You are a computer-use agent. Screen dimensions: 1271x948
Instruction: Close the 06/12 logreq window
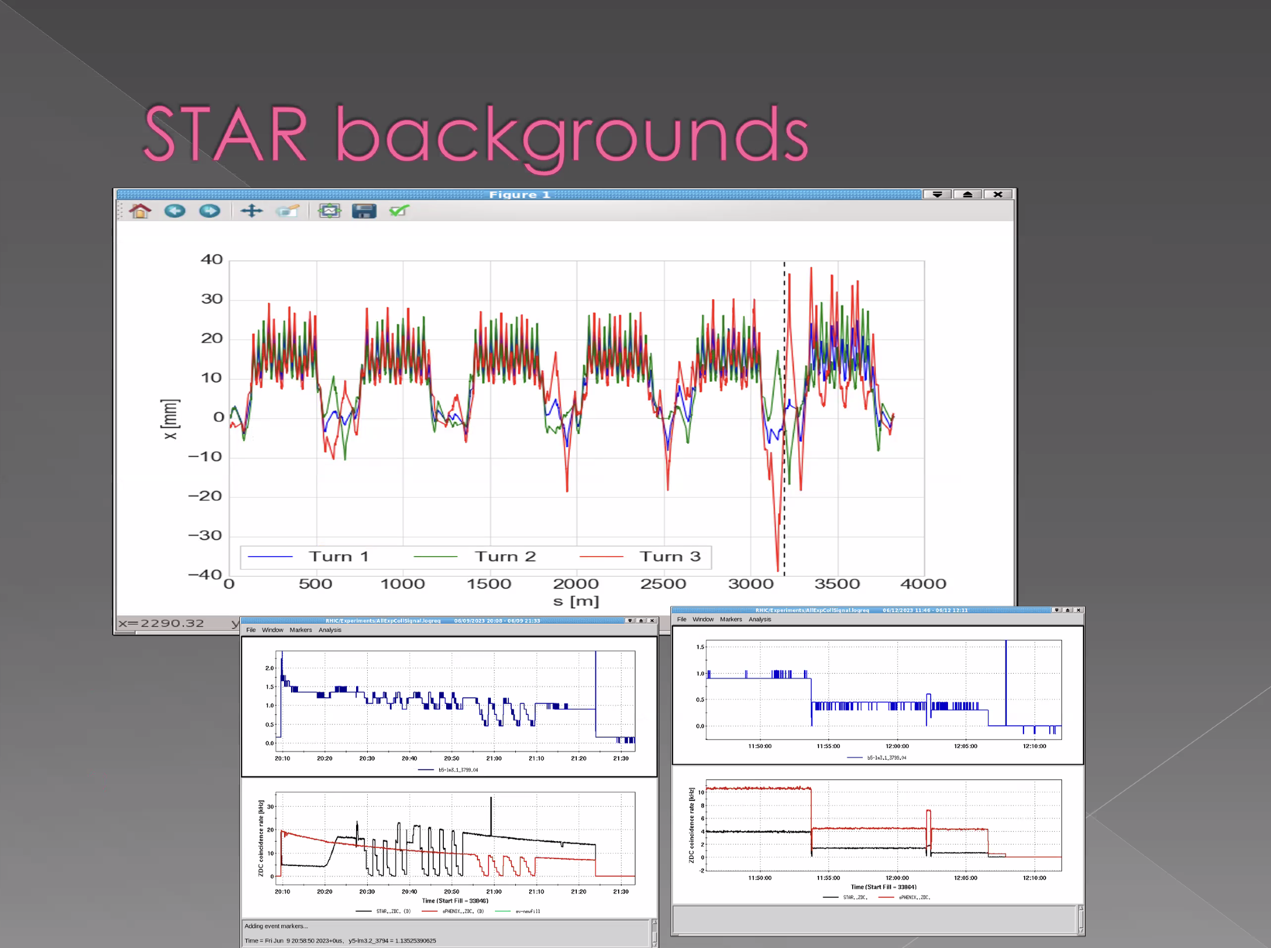[1079, 610]
